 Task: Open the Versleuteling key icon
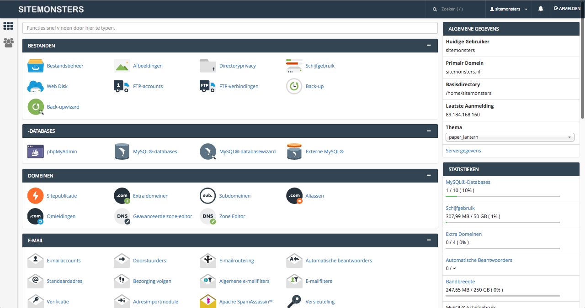click(x=294, y=301)
